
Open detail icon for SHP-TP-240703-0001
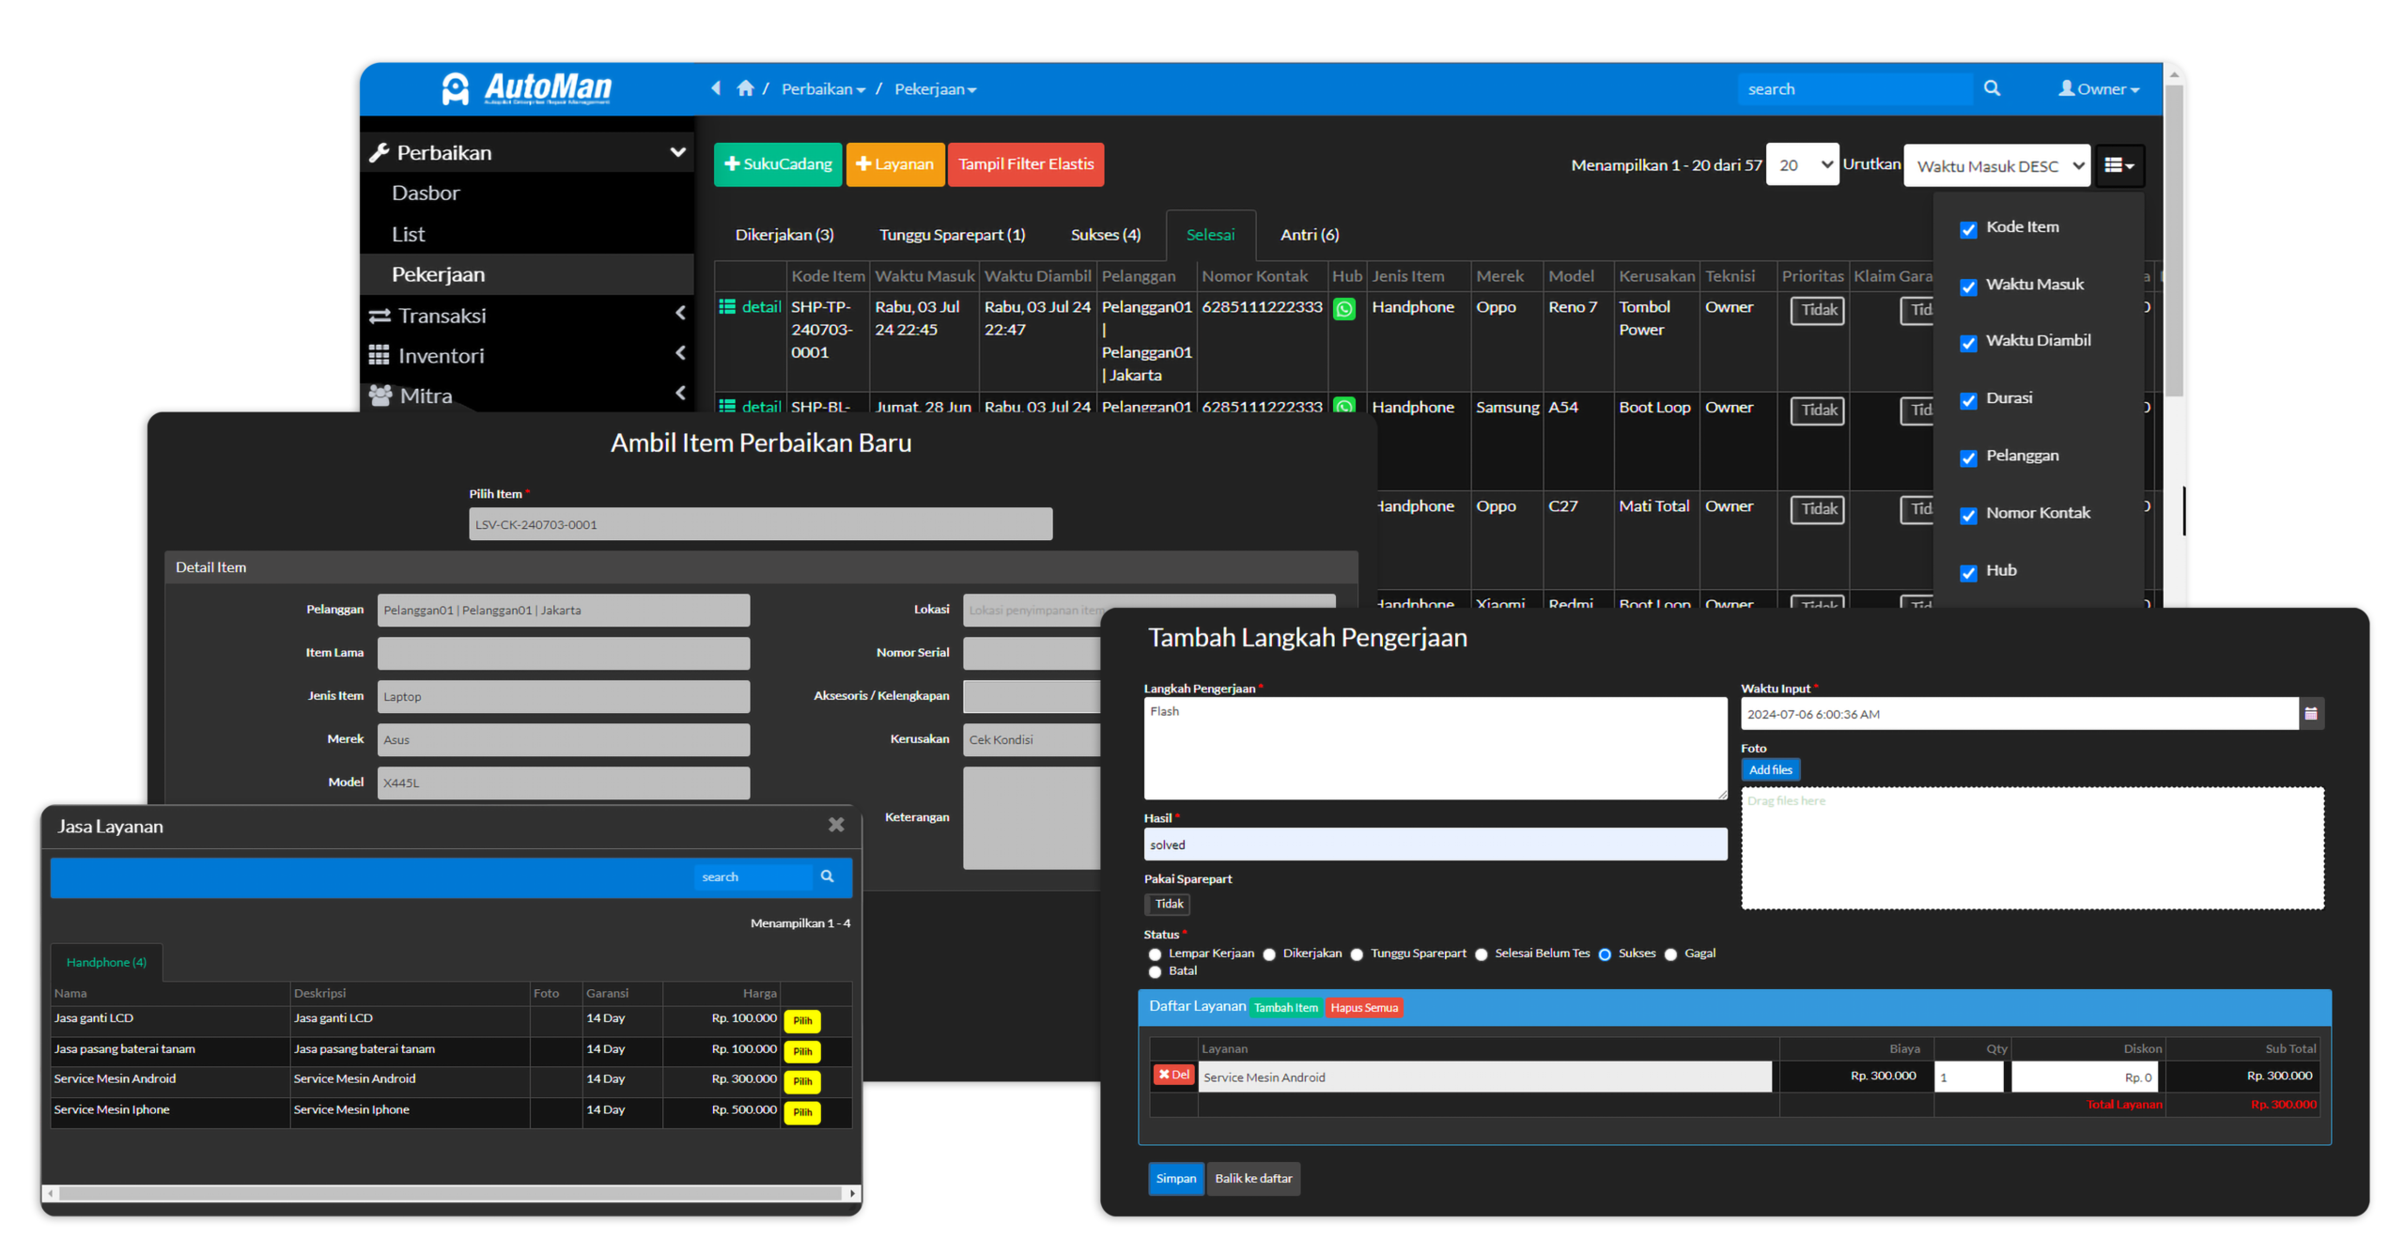[727, 306]
